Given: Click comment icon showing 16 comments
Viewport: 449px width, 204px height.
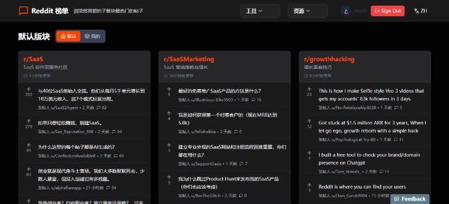Looking at the screenshot, I should pyautogui.click(x=254, y=100).
